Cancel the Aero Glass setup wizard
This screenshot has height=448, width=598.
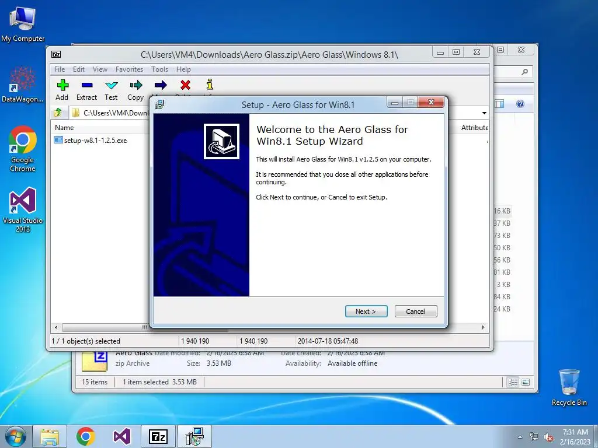point(416,311)
